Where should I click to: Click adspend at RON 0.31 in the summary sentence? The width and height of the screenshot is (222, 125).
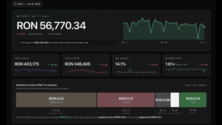[x=150, y=117]
